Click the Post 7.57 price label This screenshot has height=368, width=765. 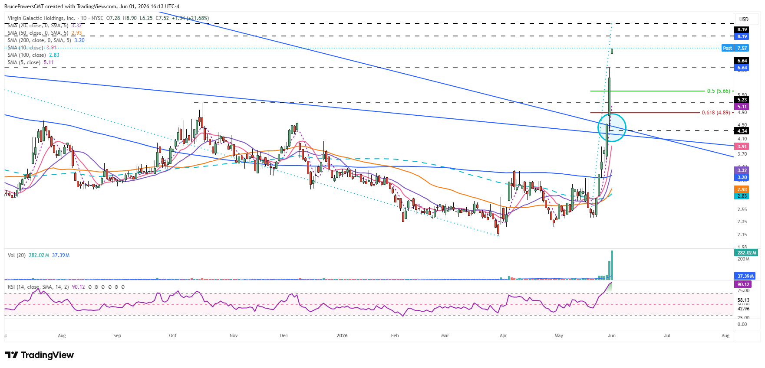(735, 48)
